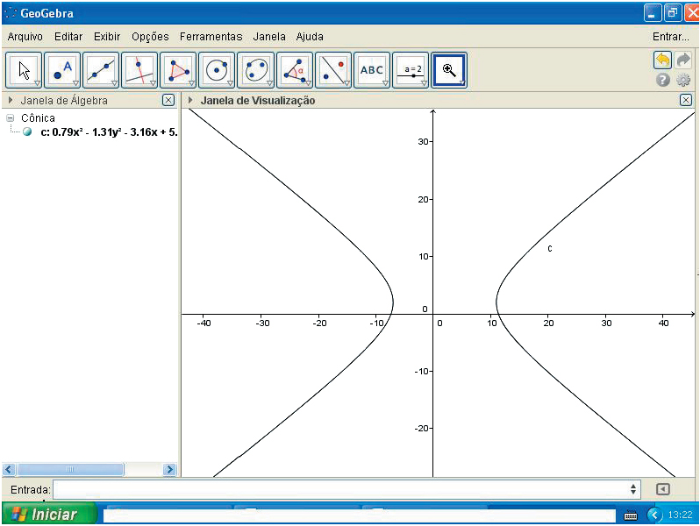Click inside the Entrada input field
The image size is (700, 526).
[342, 489]
